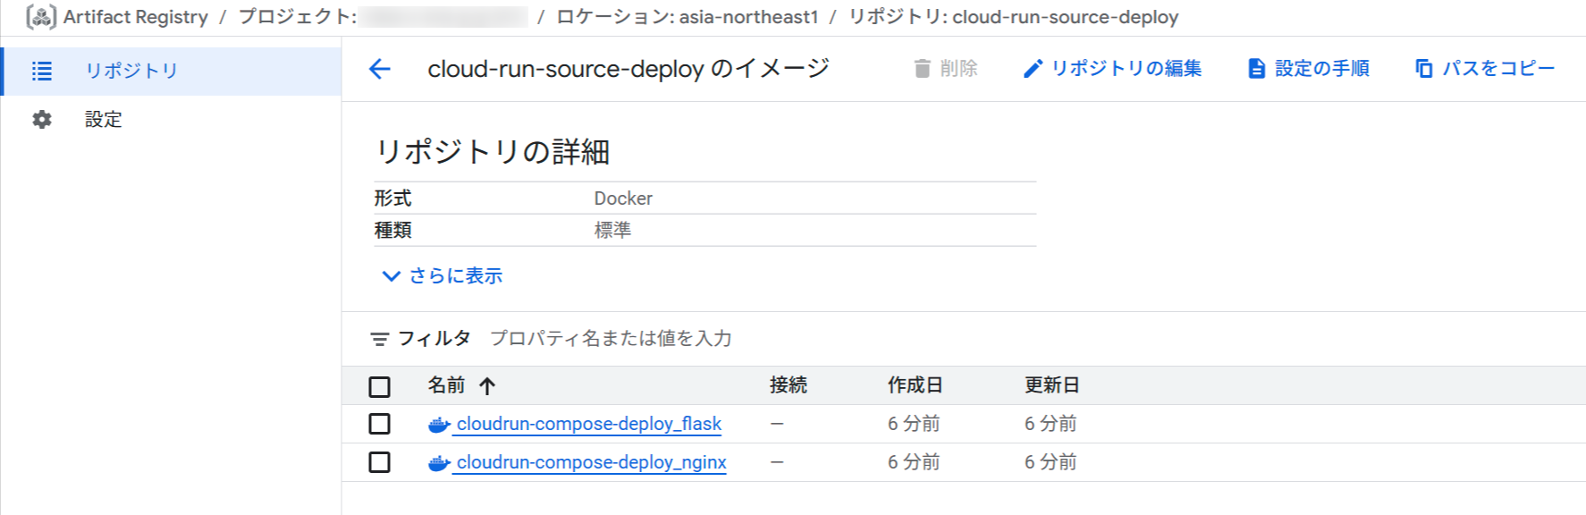This screenshot has width=1586, height=515.
Task: Click the sort arrow next to 名前
Action: point(487,386)
